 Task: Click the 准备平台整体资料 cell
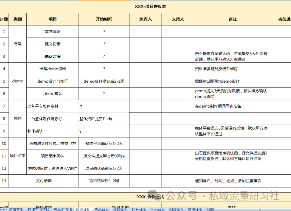53,106
